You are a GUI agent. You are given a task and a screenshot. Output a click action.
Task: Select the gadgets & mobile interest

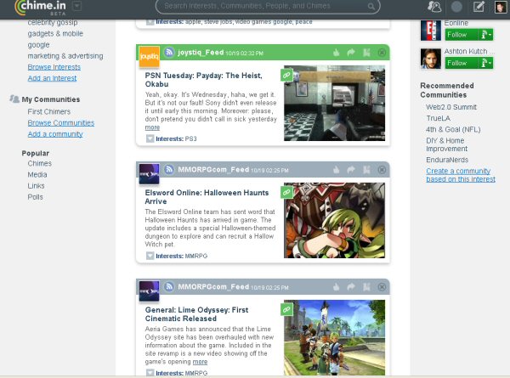click(x=55, y=33)
